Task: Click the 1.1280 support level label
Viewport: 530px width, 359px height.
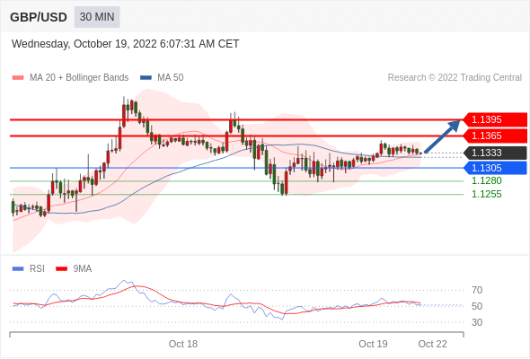Action: click(486, 180)
